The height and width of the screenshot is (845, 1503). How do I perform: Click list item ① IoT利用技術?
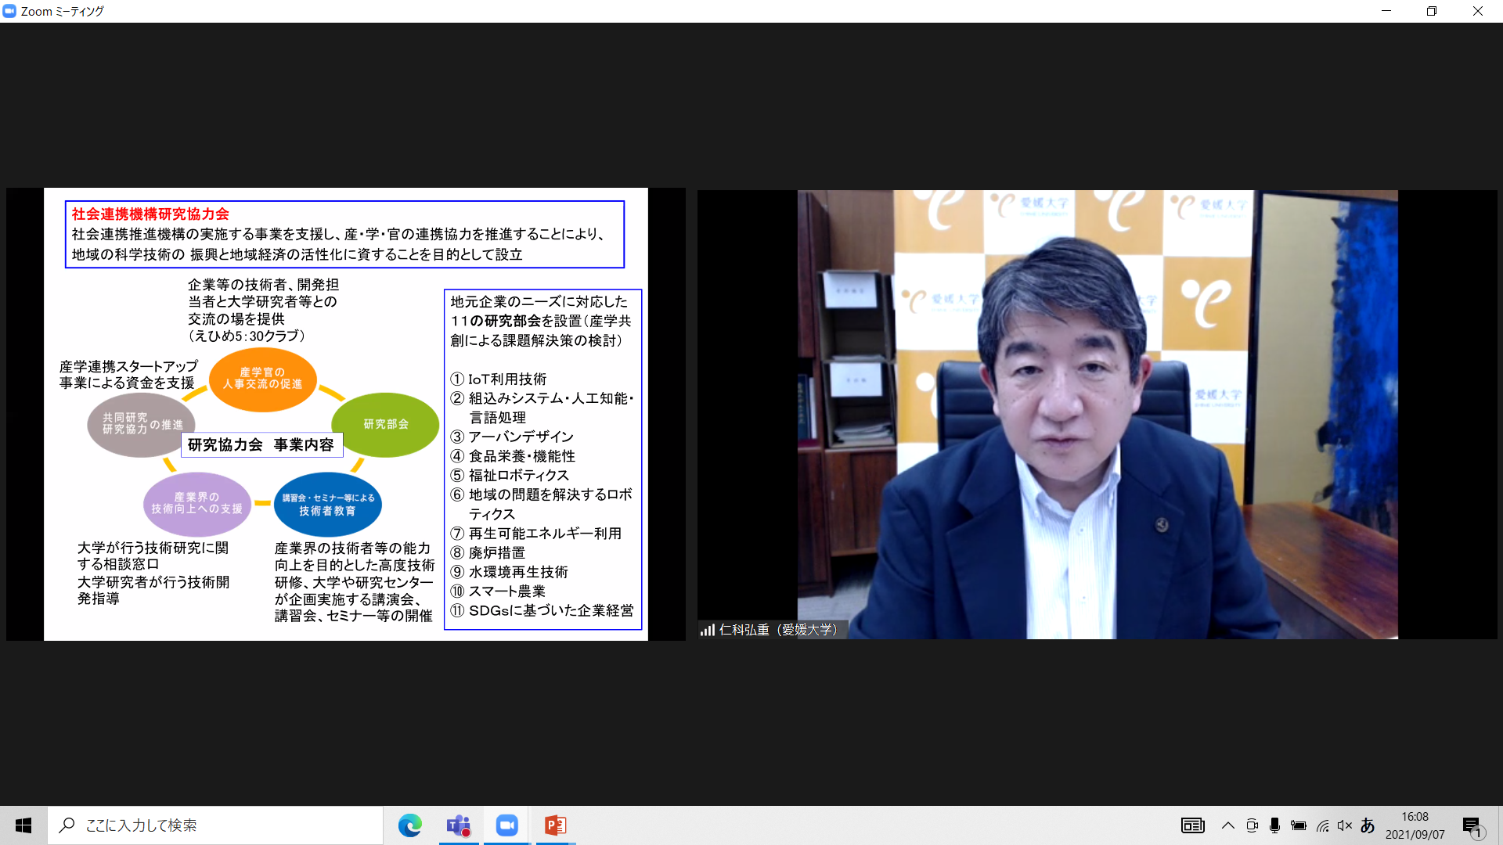tap(499, 379)
